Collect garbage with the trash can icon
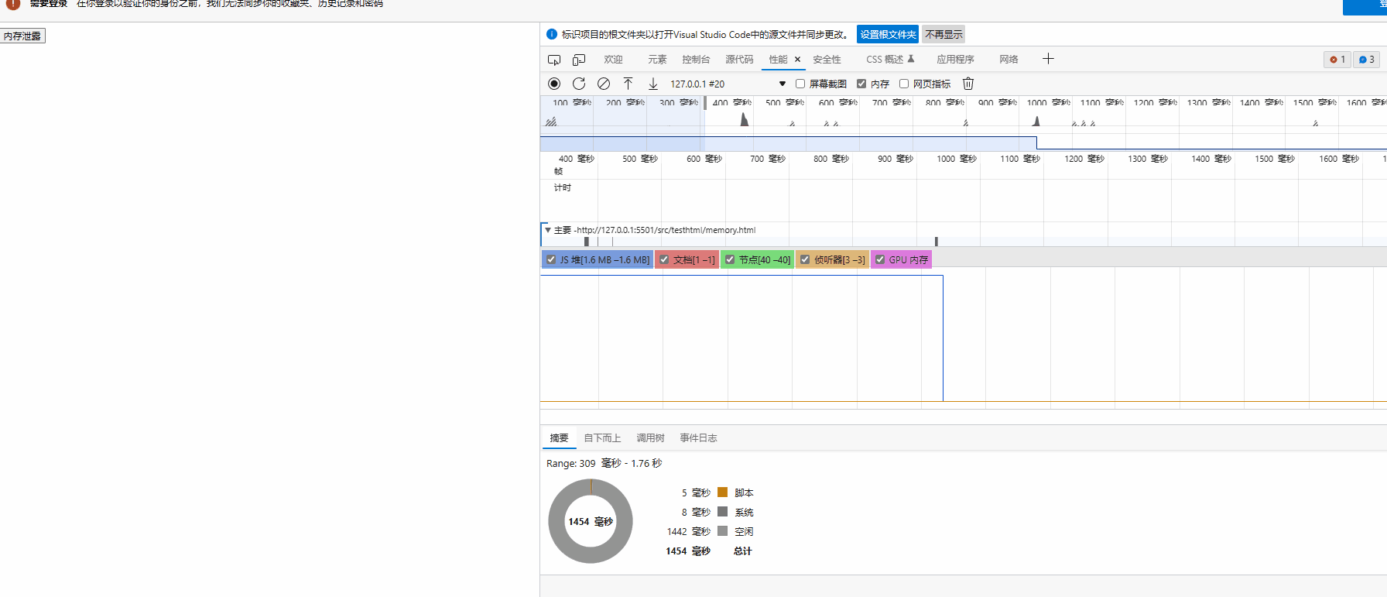 968,84
